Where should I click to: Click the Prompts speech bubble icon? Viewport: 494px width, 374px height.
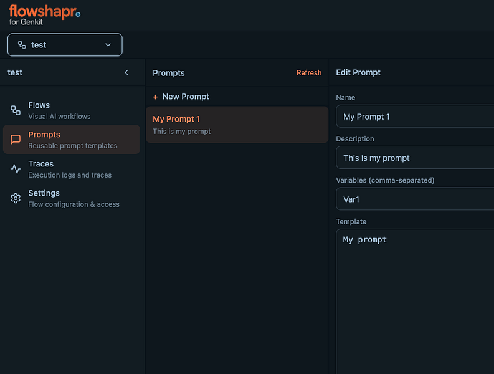click(16, 140)
